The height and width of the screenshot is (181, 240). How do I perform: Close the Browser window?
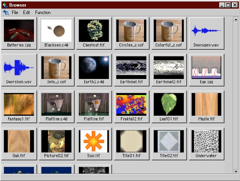point(235,5)
